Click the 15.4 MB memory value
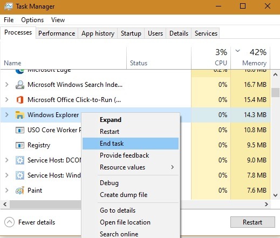This screenshot has height=238, width=280. pos(255,100)
